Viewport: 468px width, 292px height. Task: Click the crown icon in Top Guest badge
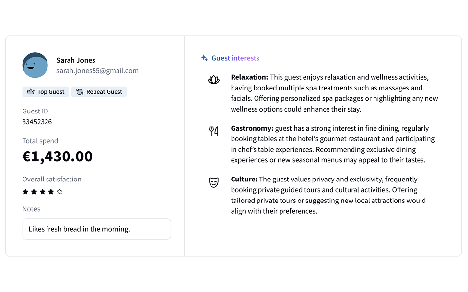coord(31,92)
